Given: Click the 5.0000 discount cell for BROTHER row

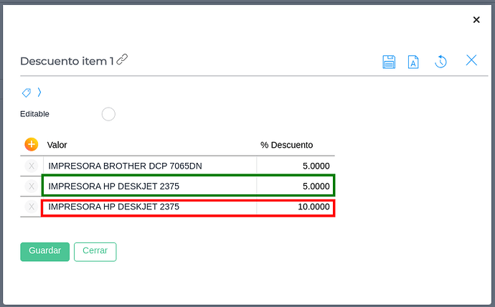Looking at the screenshot, I should (295, 166).
